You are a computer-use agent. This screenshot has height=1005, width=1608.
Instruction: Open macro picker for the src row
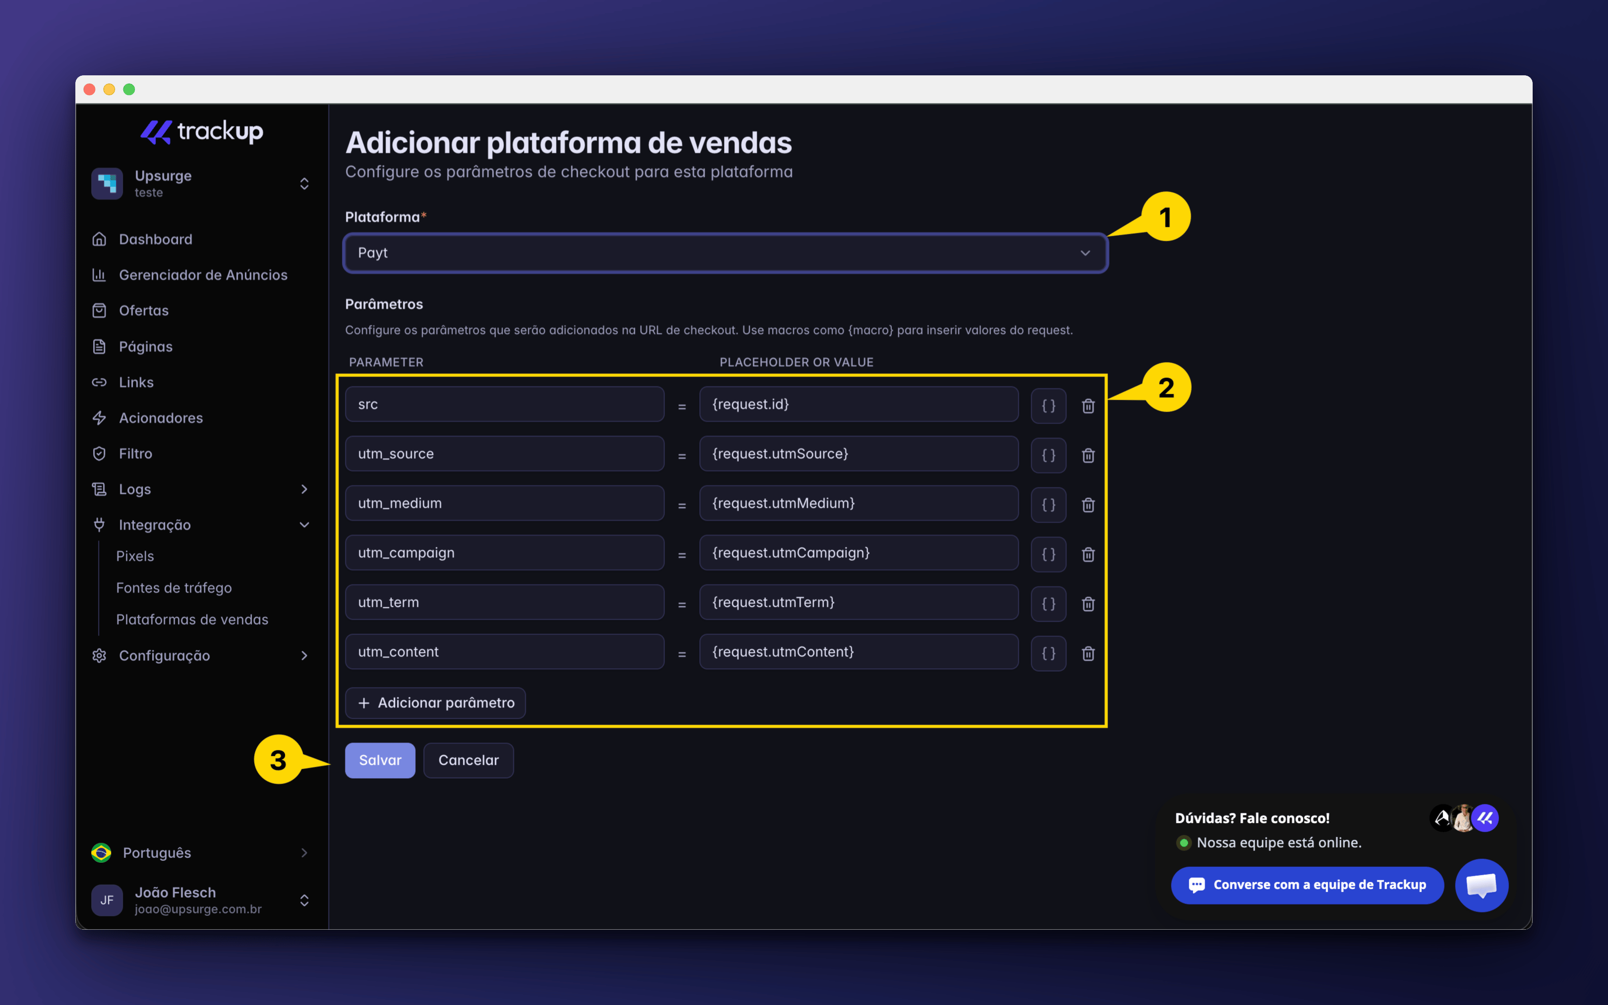coord(1048,406)
